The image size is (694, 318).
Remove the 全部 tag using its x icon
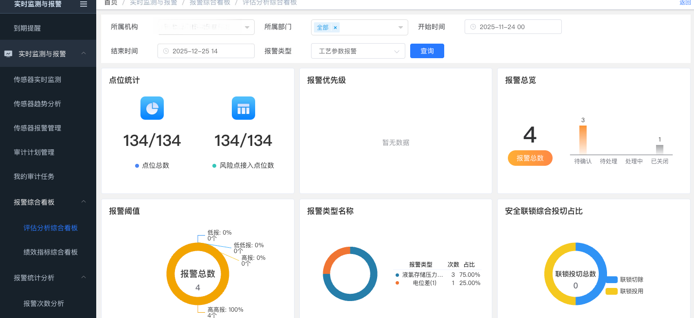pyautogui.click(x=335, y=28)
